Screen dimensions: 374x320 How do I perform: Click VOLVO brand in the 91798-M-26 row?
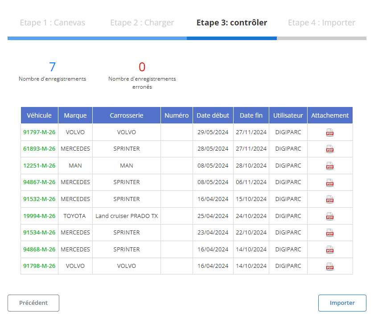tap(75, 266)
